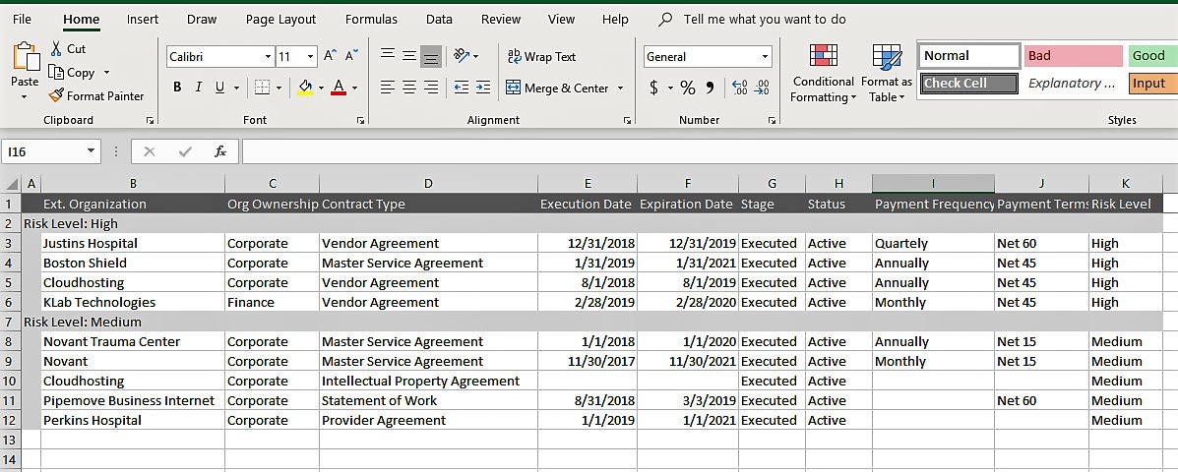Screen dimensions: 1178x472
Task: Apply the Normal cell style
Action: 969,55
